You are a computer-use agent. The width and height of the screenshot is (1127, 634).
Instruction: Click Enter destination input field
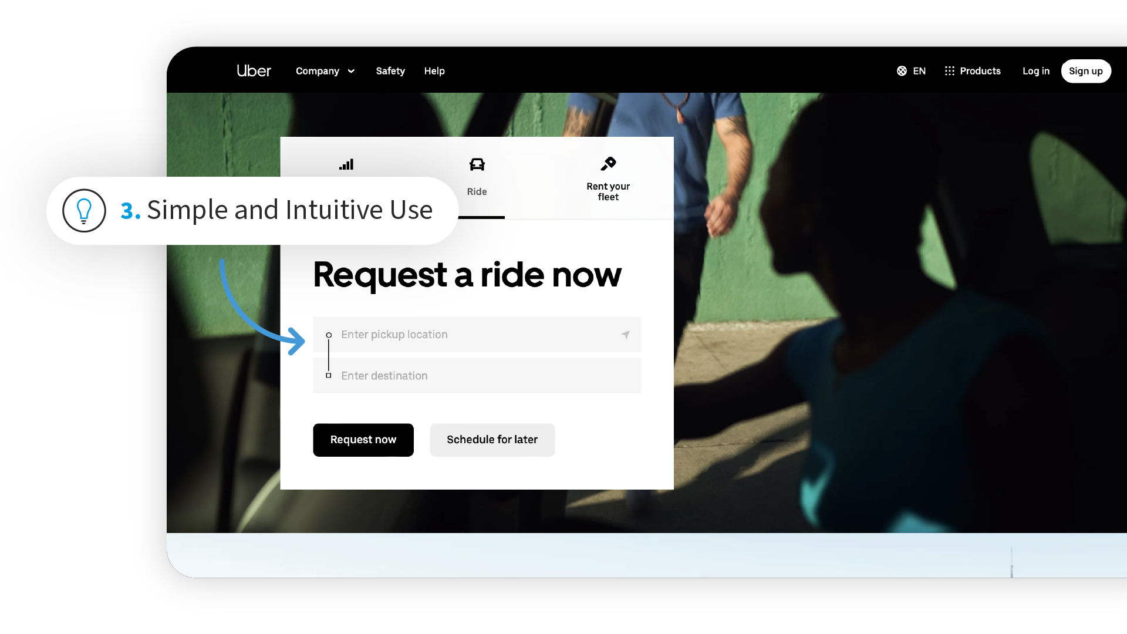476,376
